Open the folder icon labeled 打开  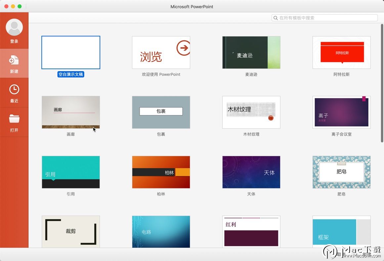click(14, 119)
